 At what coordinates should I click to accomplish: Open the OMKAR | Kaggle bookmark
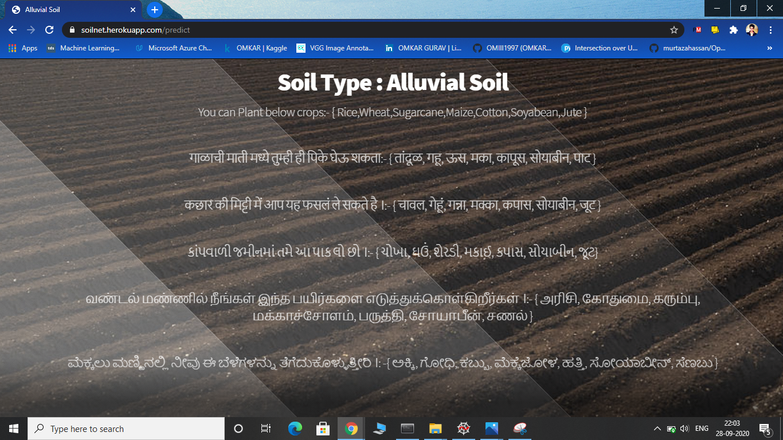(x=256, y=48)
